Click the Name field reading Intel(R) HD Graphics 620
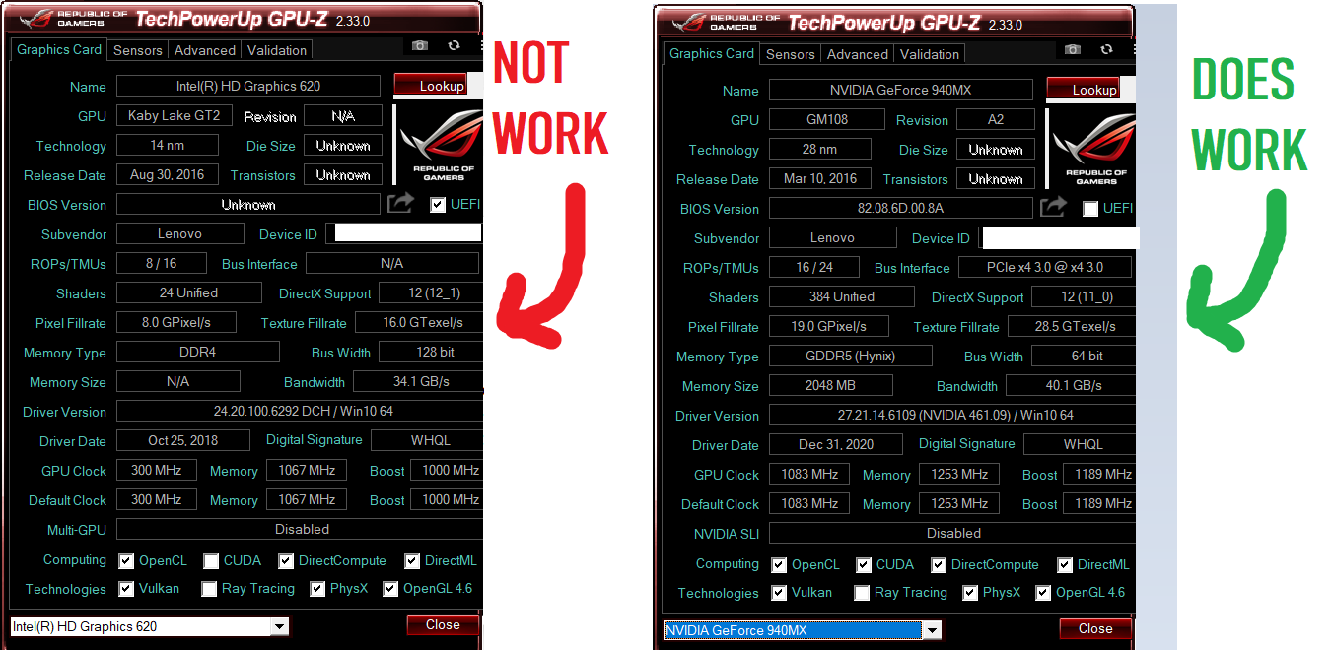Image resolution: width=1332 pixels, height=650 pixels. coord(248,86)
